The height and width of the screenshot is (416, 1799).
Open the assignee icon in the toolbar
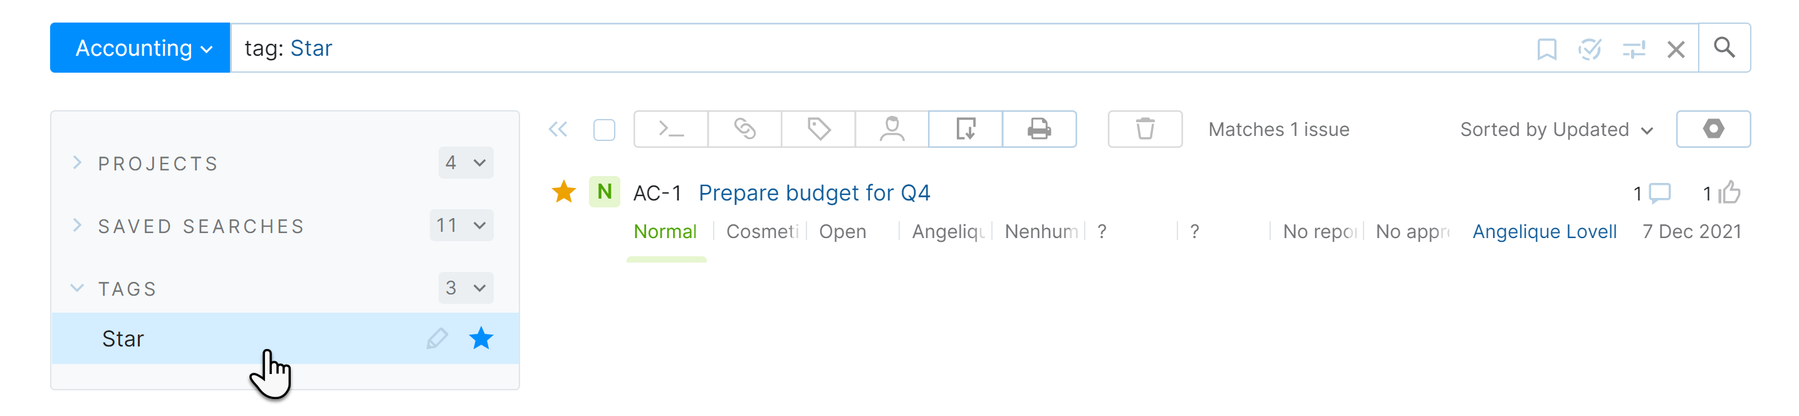(891, 128)
